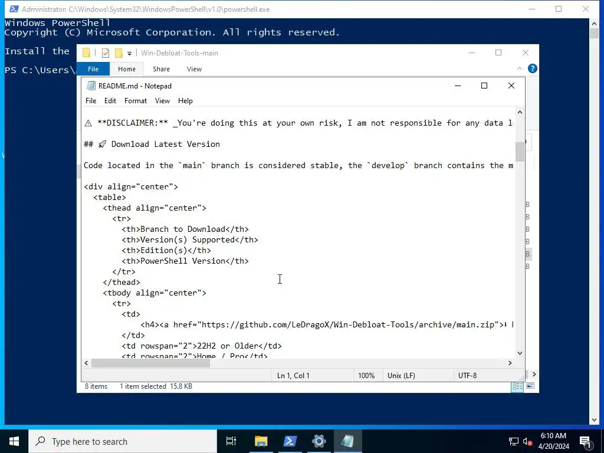Switch Explorer to details view icon

point(517,386)
